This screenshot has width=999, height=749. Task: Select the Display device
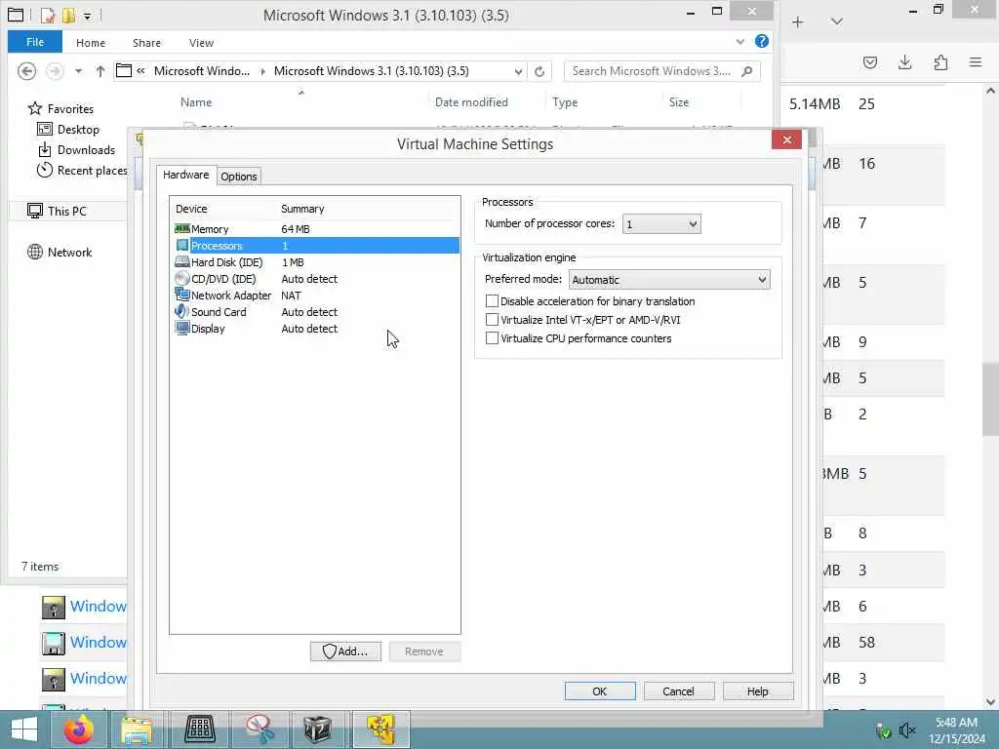tap(316, 329)
